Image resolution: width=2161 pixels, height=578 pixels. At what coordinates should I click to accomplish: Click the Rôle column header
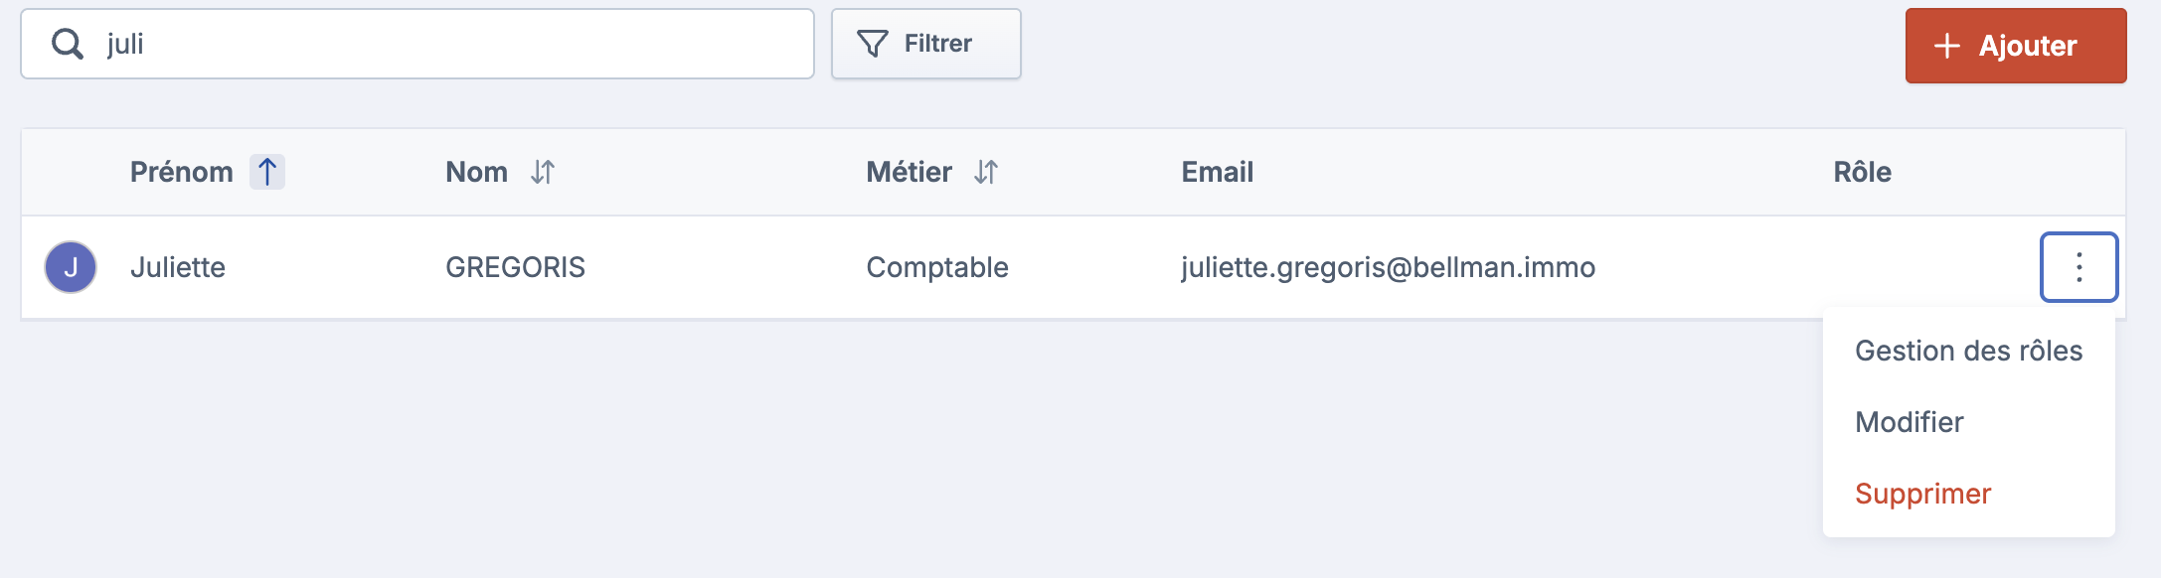coord(1862,172)
